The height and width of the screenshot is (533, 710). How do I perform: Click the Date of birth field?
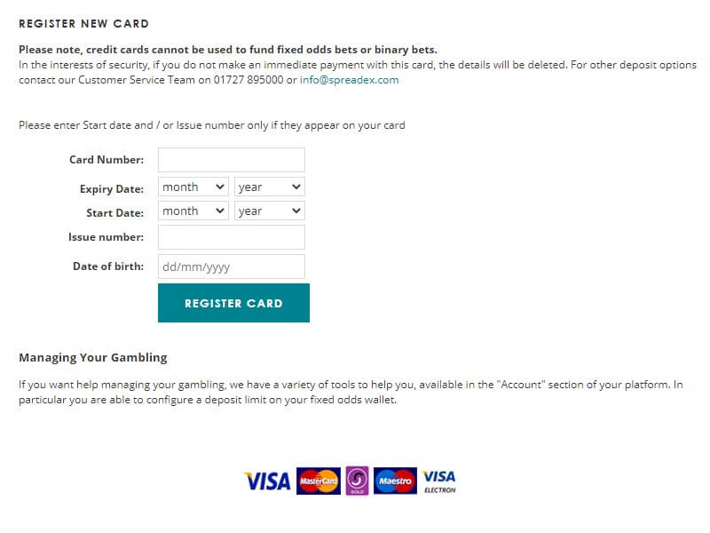pos(232,266)
